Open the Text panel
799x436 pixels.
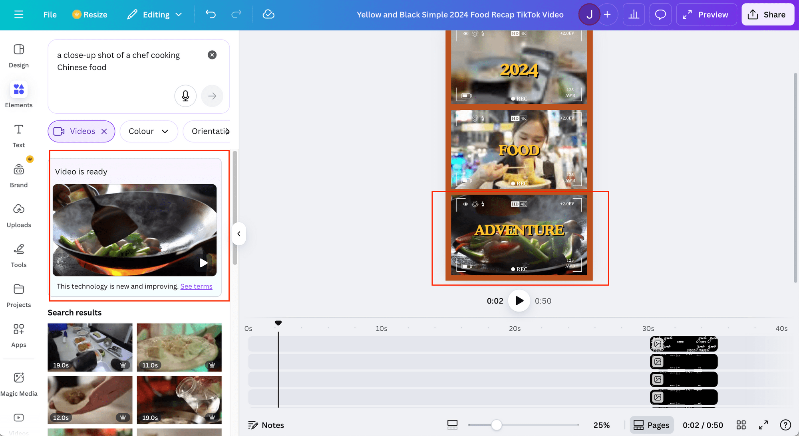tap(18, 135)
